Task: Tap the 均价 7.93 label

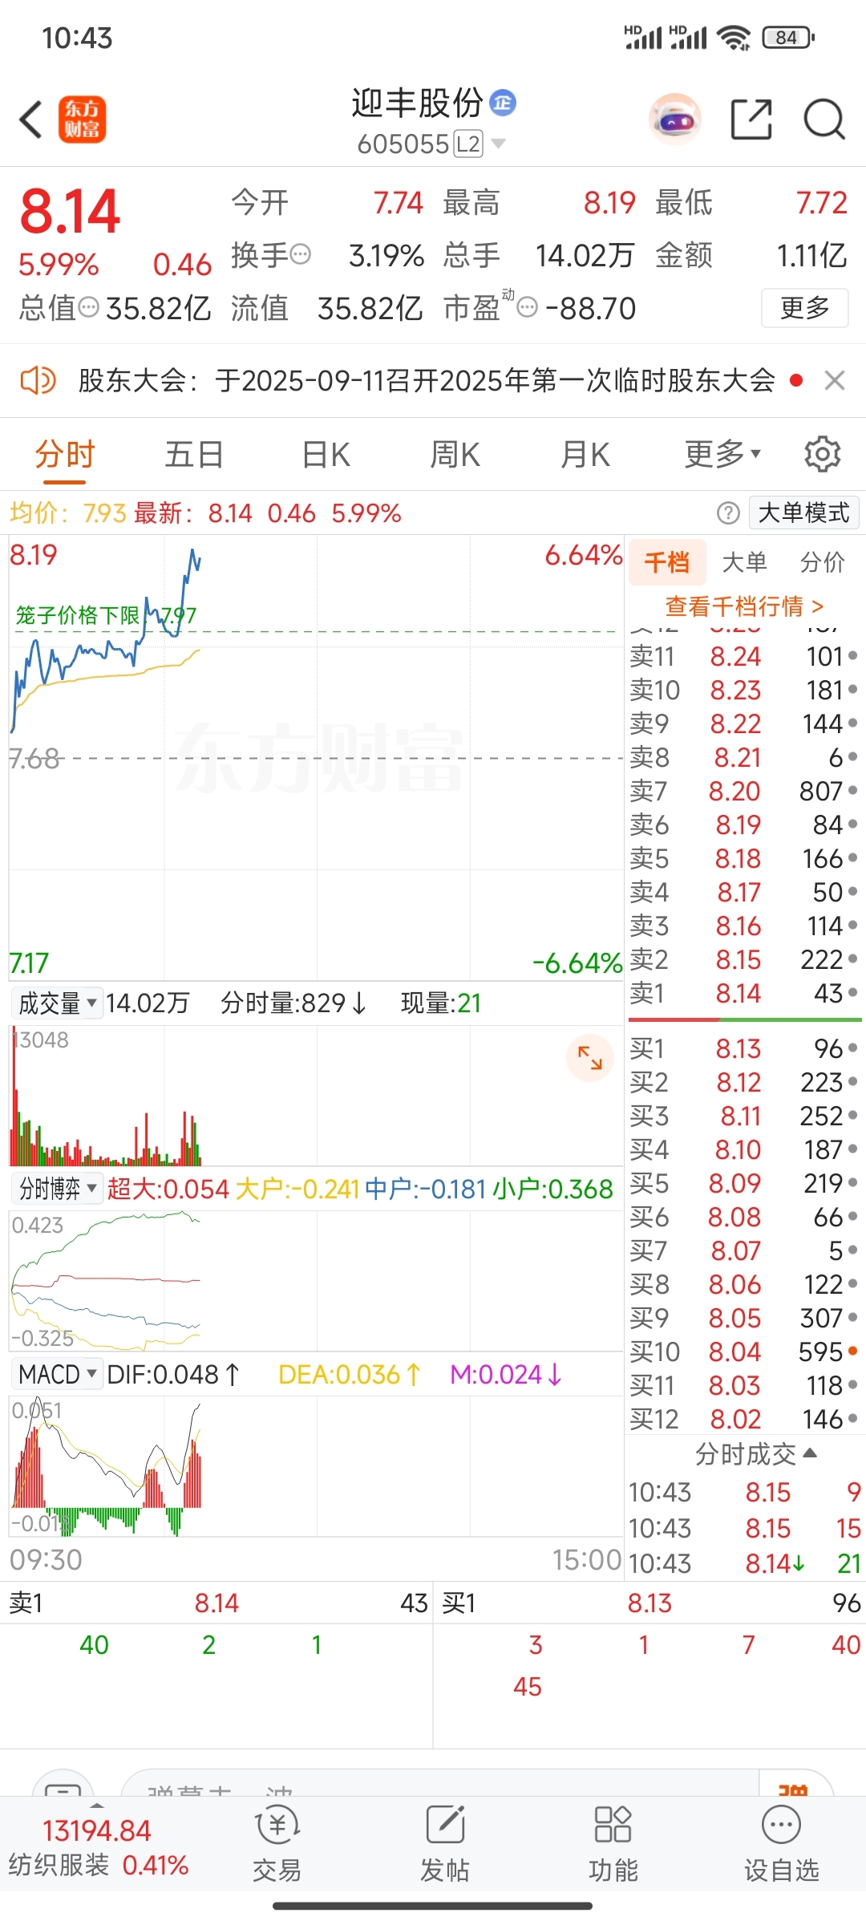Action: click(68, 513)
